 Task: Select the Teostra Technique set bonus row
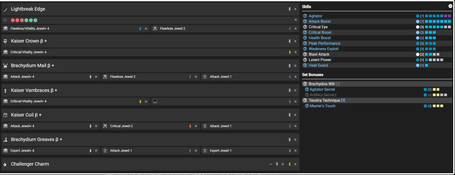click(377, 100)
